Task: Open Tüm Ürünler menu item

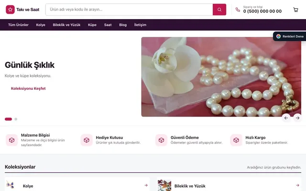Action: click(x=18, y=25)
